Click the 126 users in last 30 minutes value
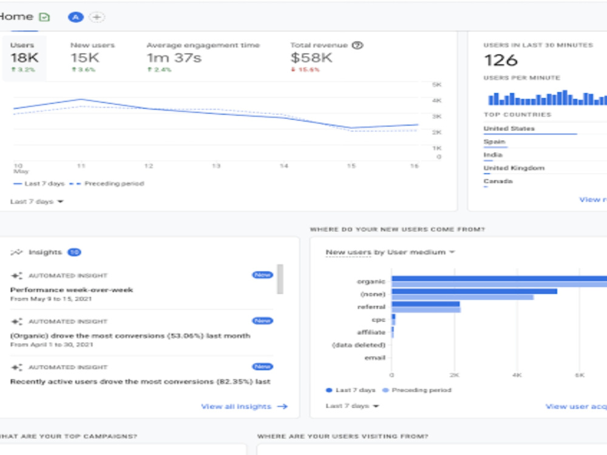The height and width of the screenshot is (455, 607). pos(501,60)
